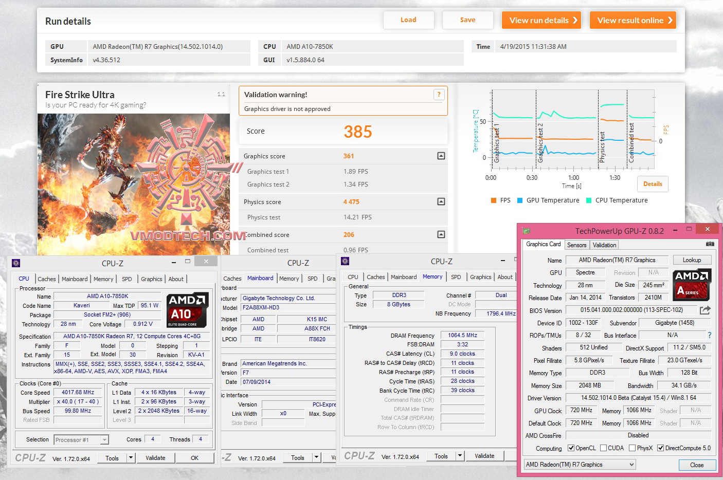Click Validate in the CPU-Z CPU-tab window
Screen dimensions: 723x480
pyautogui.click(x=155, y=458)
